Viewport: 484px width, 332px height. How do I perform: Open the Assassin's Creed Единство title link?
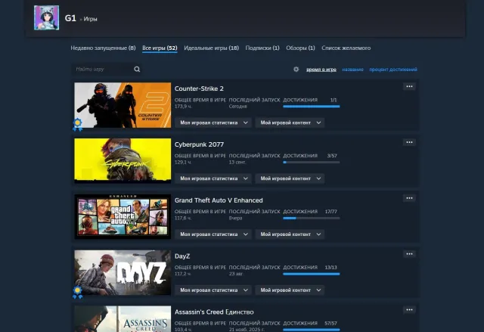[x=214, y=312]
